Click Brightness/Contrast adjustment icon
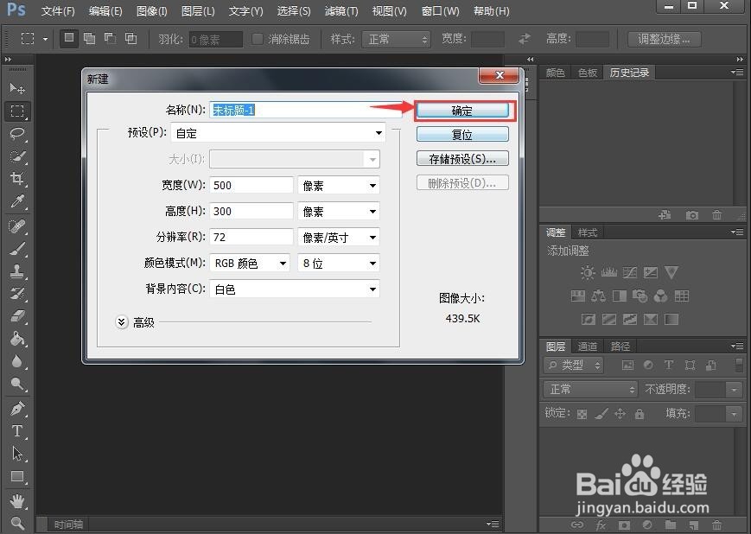 (587, 273)
